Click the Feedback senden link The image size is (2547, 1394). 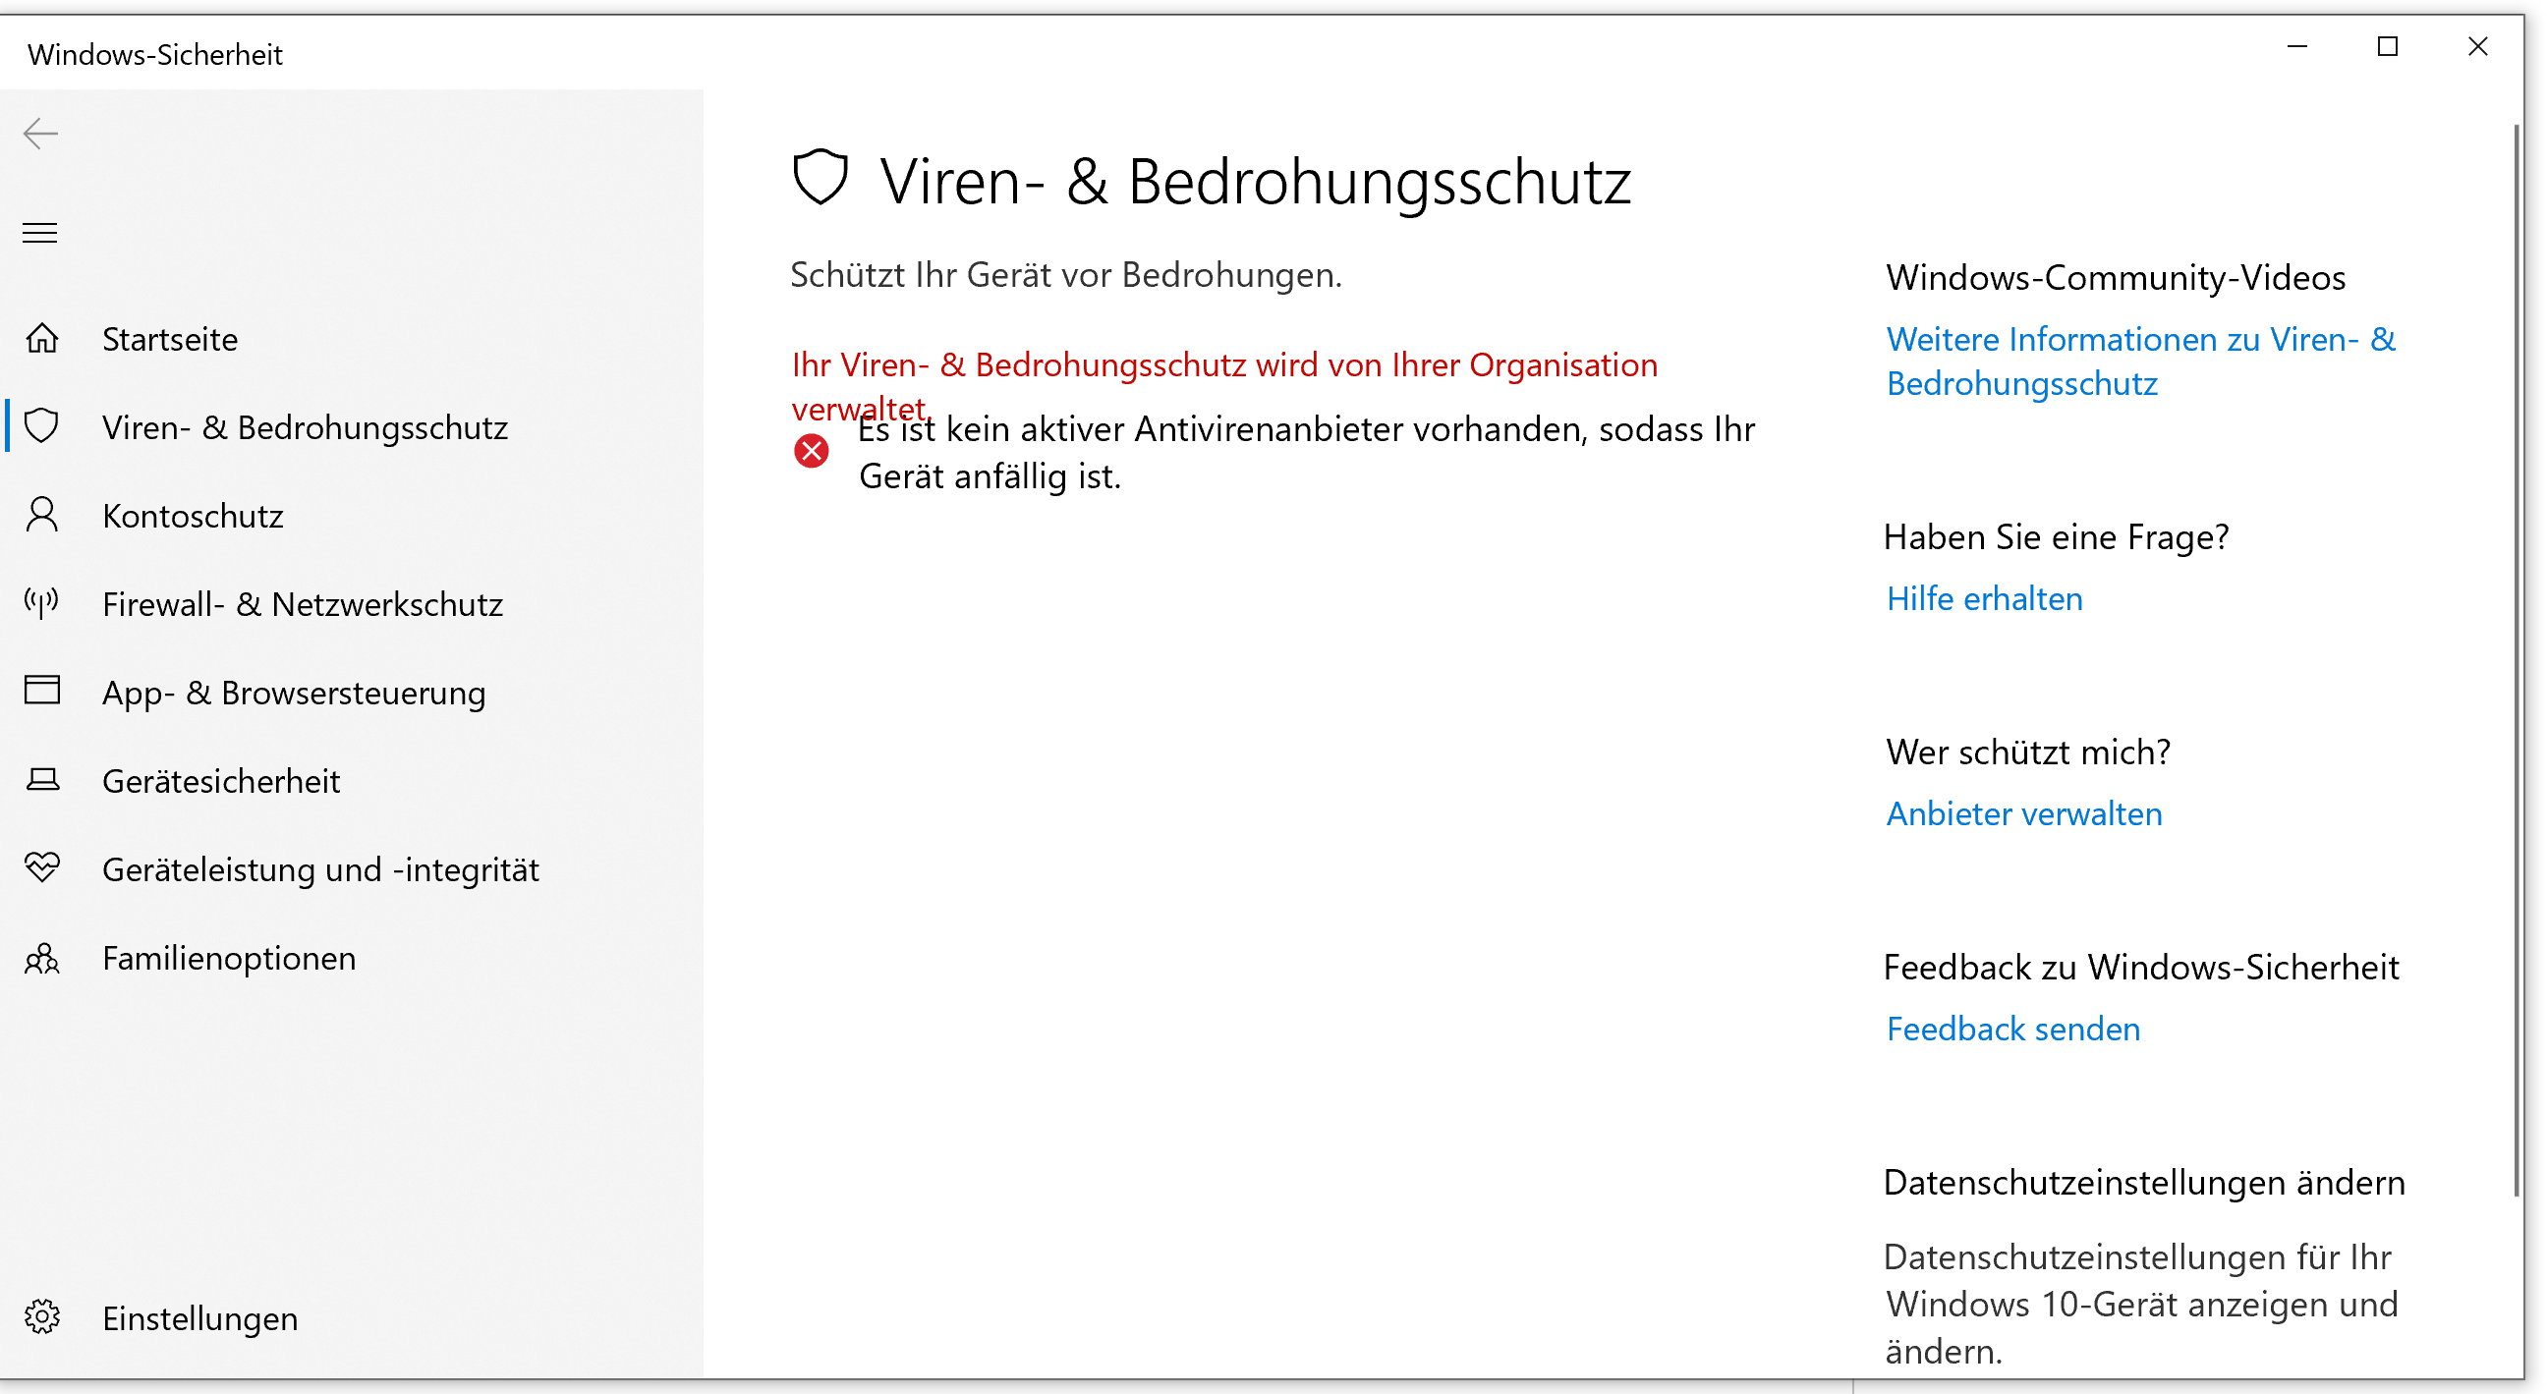(2012, 1029)
